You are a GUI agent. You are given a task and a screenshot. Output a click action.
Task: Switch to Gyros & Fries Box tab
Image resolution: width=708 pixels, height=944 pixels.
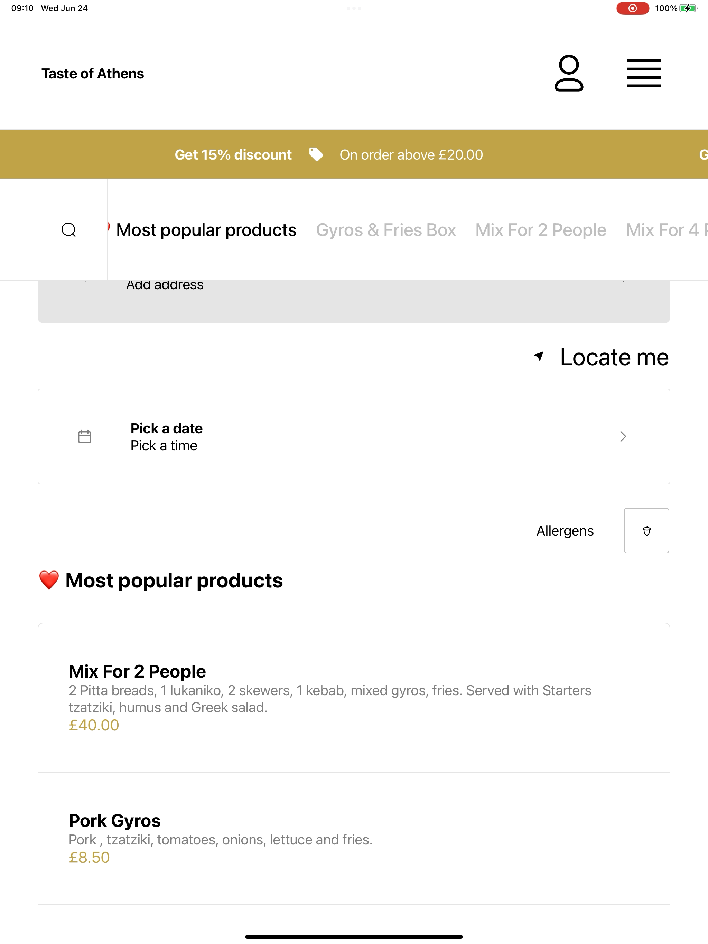point(386,230)
